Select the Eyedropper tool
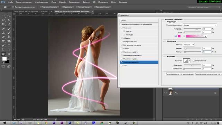This screenshot has width=222, height=125. [x=9, y=24]
